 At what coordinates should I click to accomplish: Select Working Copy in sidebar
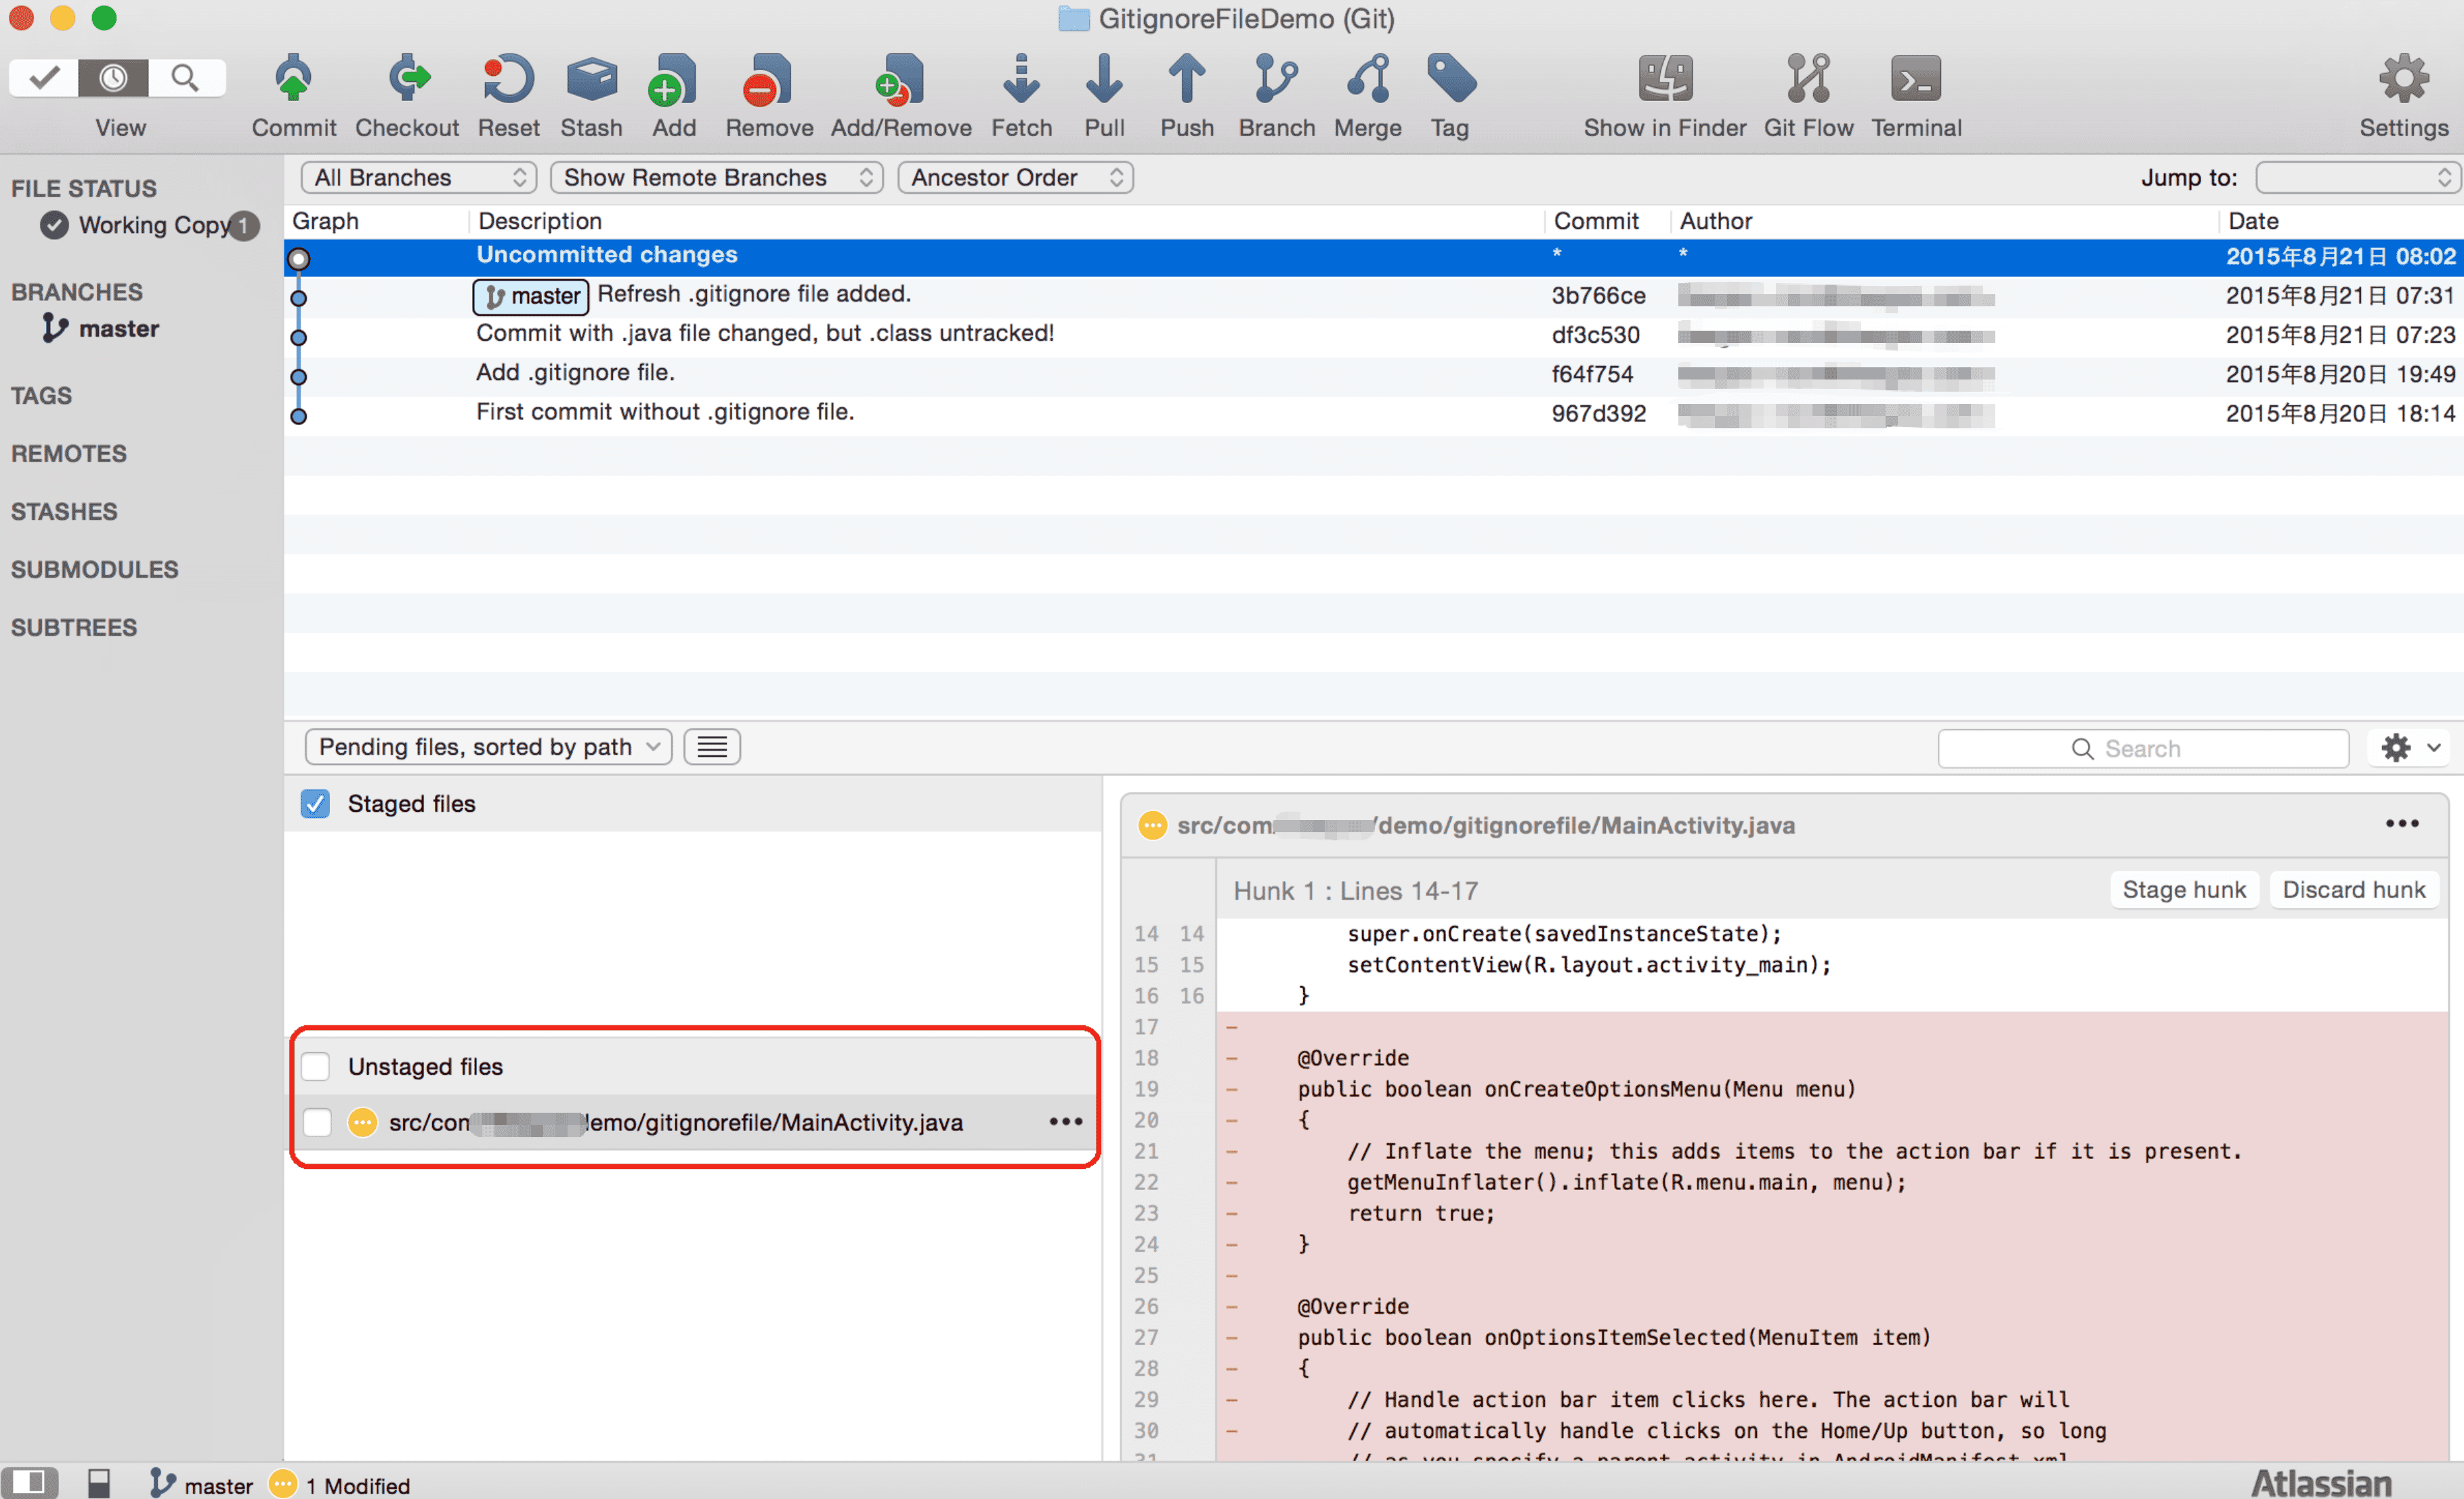coord(150,225)
